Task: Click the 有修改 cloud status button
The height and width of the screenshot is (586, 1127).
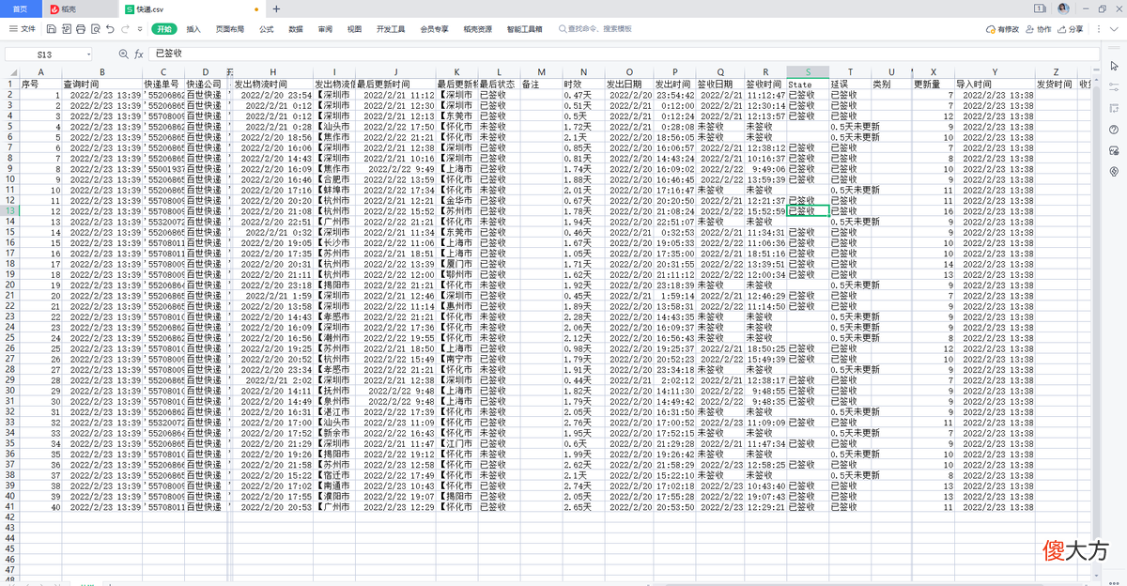Action: 1002,29
